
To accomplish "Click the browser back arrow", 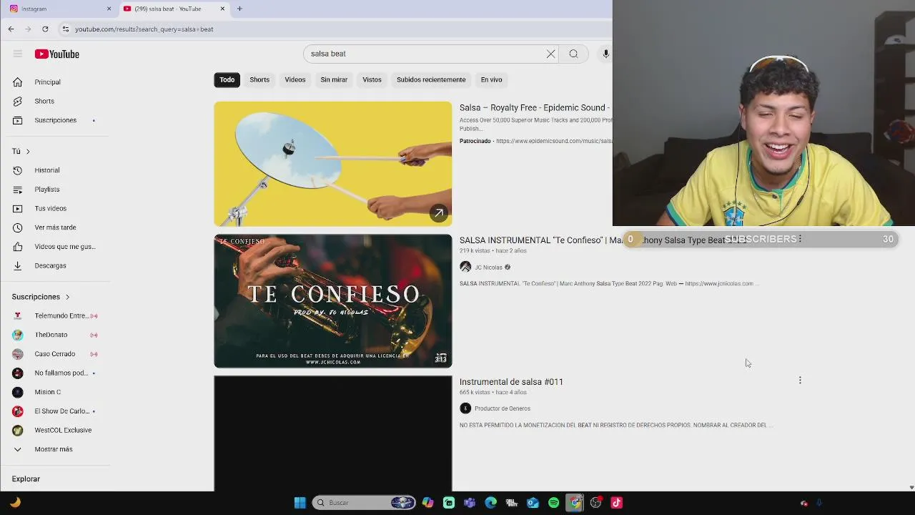I will (x=11, y=29).
